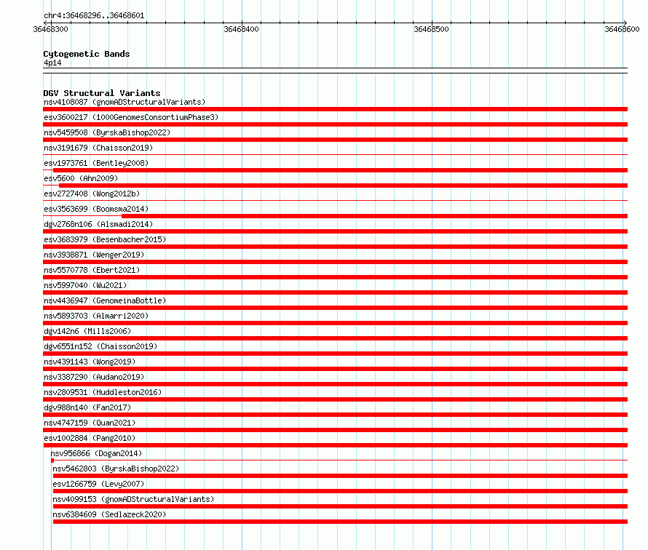Open esv1266759 (Levy2007) label
The height and width of the screenshot is (550, 648).
[x=98, y=484]
